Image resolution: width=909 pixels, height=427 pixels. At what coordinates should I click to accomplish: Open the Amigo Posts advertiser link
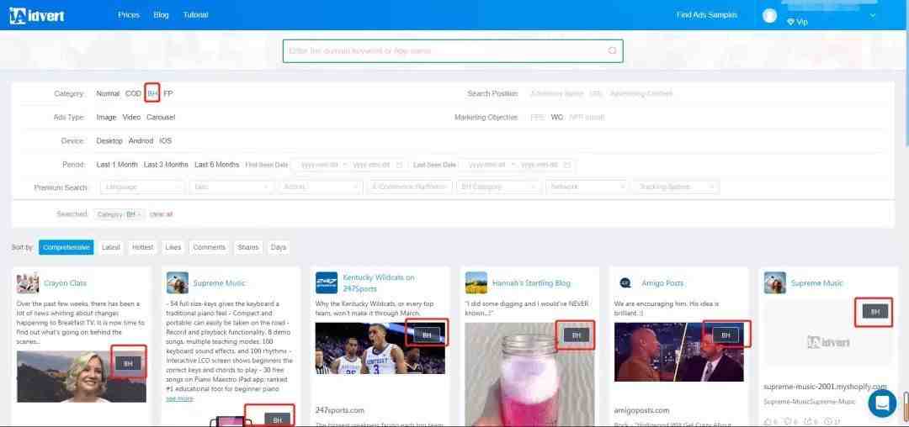click(x=662, y=283)
